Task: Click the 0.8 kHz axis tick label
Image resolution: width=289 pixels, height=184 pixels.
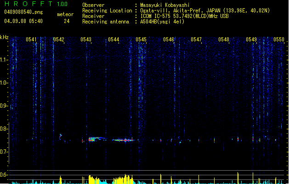Action: point(4,129)
